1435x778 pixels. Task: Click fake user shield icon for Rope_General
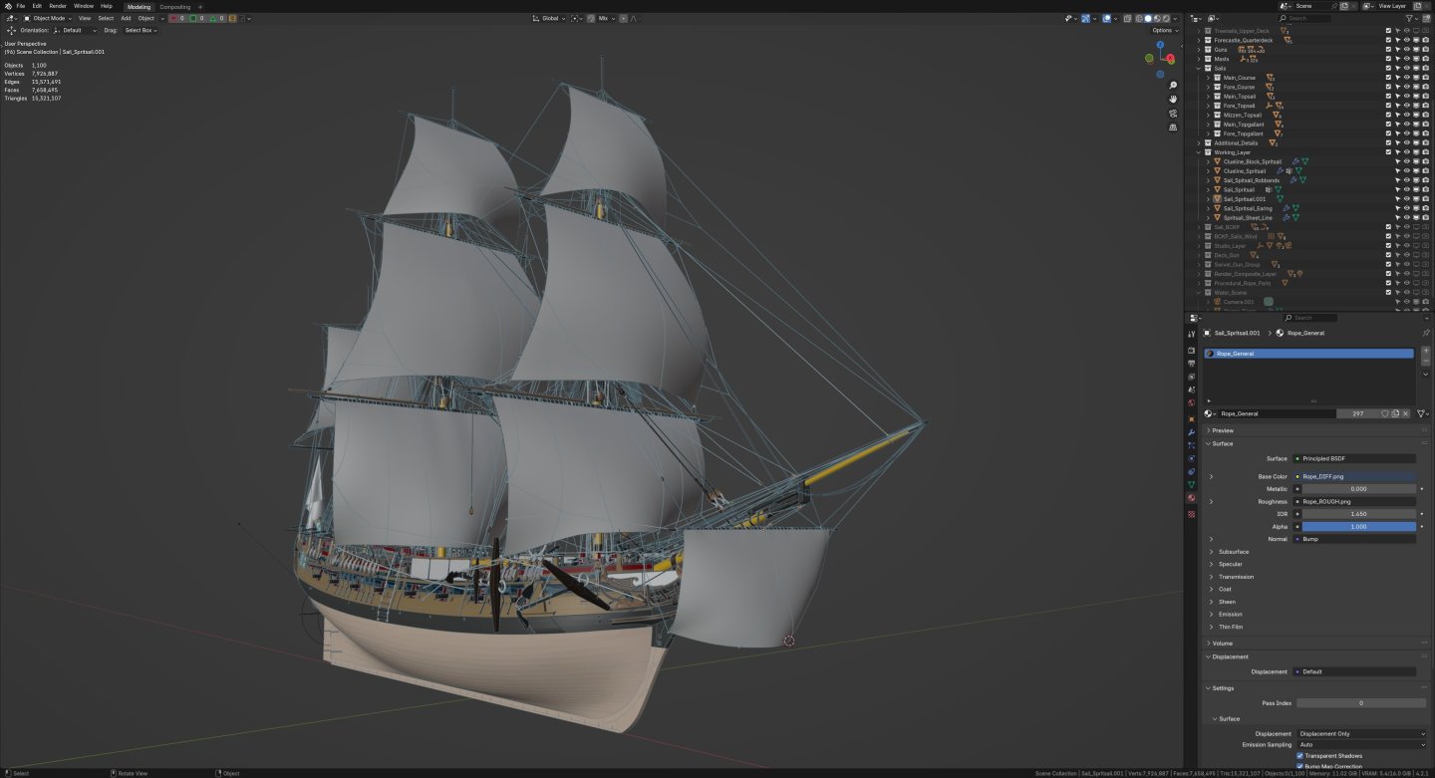(1384, 413)
